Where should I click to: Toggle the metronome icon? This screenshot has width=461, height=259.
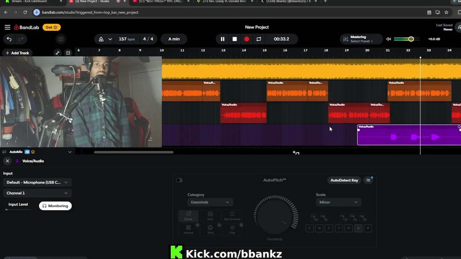click(x=101, y=39)
